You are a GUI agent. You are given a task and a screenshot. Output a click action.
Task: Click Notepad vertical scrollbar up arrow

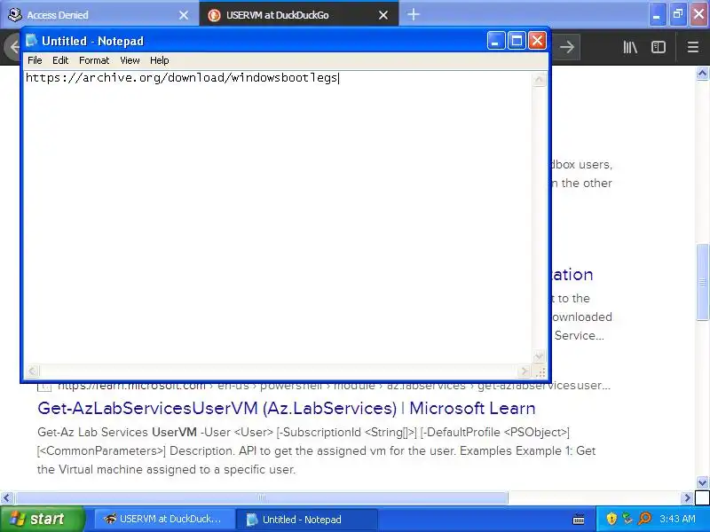tap(539, 80)
